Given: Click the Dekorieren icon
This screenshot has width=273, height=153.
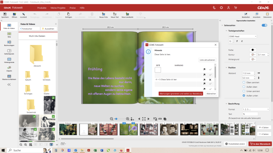Looking at the screenshot, I should [x=267, y=14].
